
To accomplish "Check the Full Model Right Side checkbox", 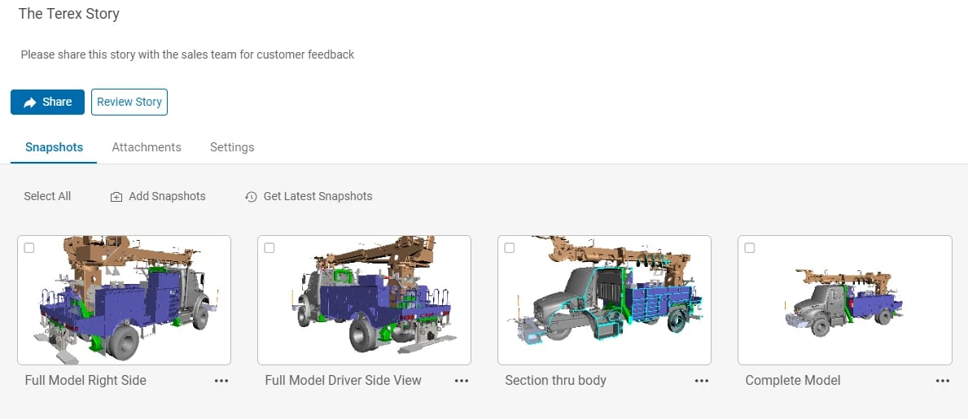I will [x=29, y=248].
